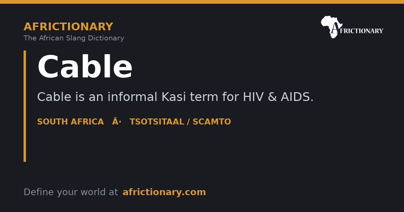The width and height of the screenshot is (404, 212).
Task: Click the word Dictionary in the tagline
Action: coord(106,38)
